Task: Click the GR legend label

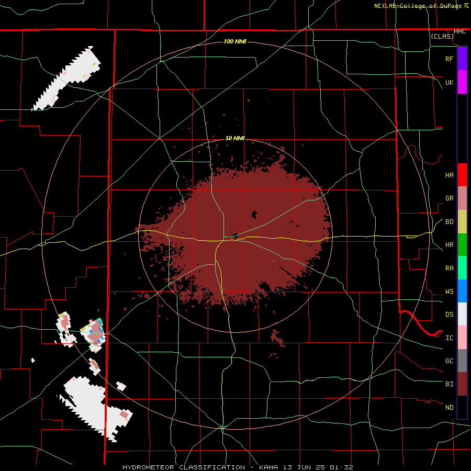Action: pos(449,198)
